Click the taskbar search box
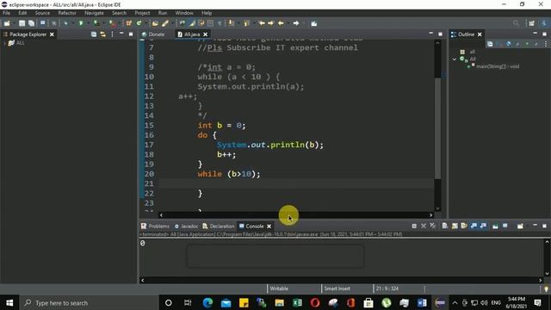Viewport: 551px width, 310px height. coord(89,302)
